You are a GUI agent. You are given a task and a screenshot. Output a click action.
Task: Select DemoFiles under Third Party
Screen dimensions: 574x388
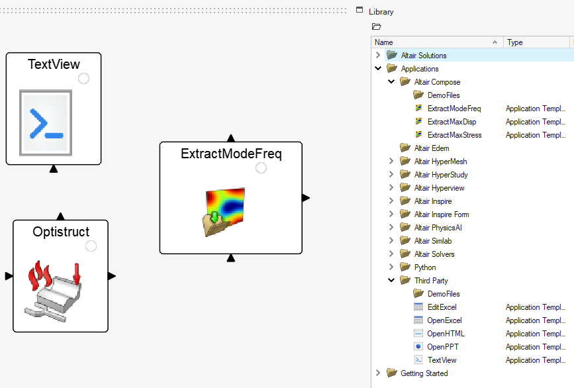point(444,293)
